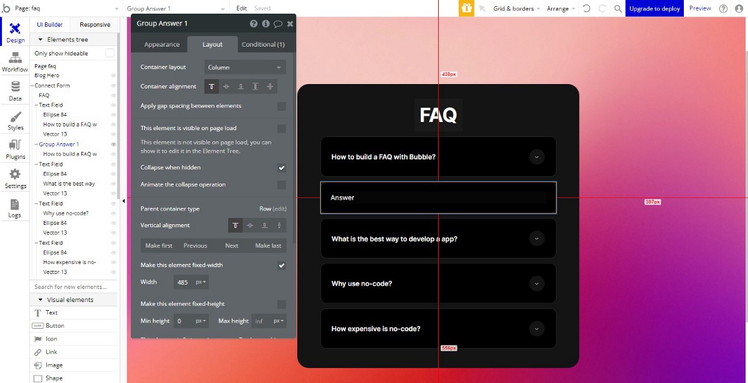
Task: Add a Text element from Visual elements
Action: coord(74,313)
